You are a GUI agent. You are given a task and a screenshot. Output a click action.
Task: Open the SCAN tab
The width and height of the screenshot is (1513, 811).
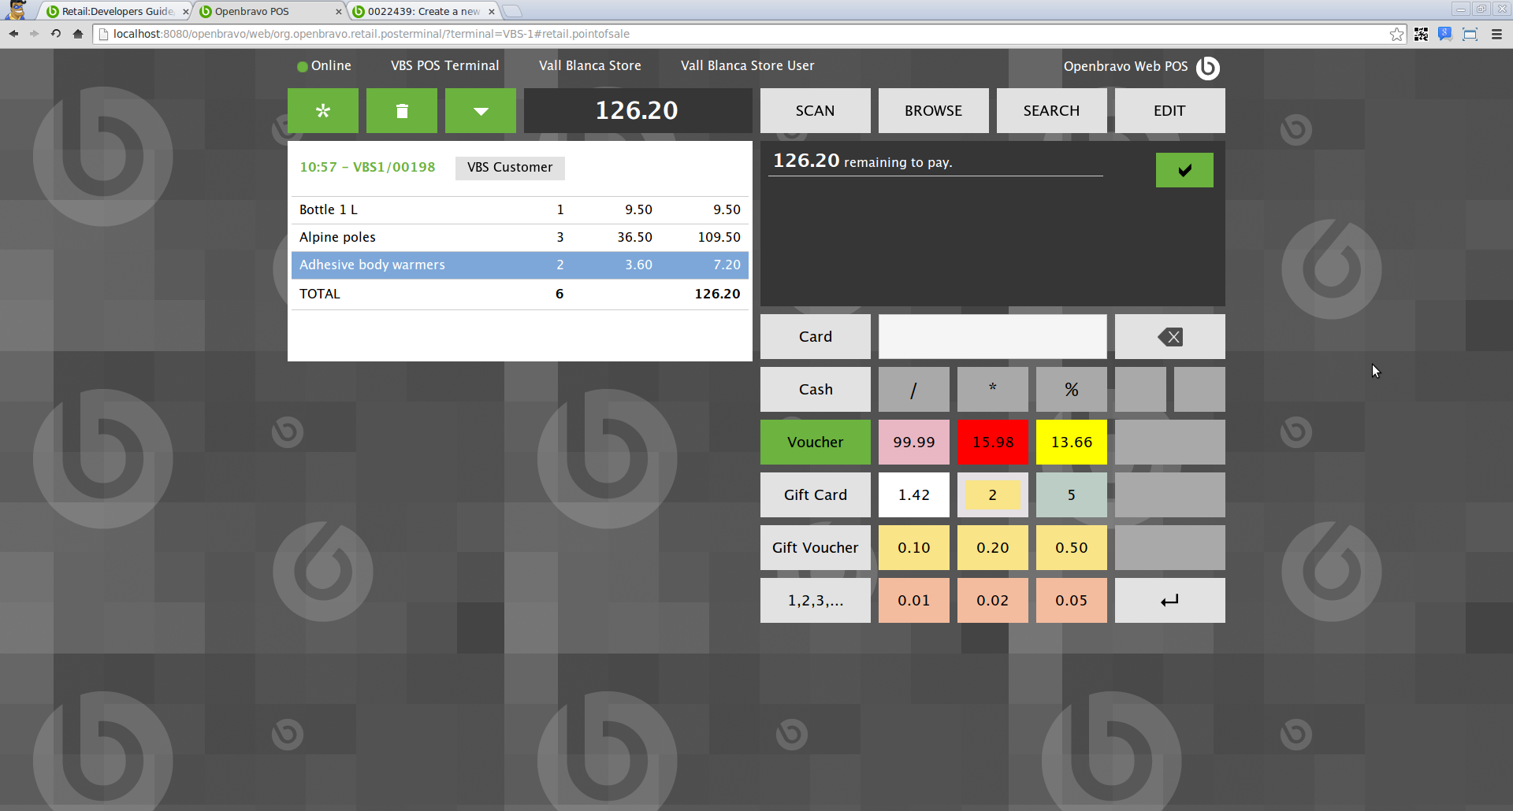click(x=816, y=110)
